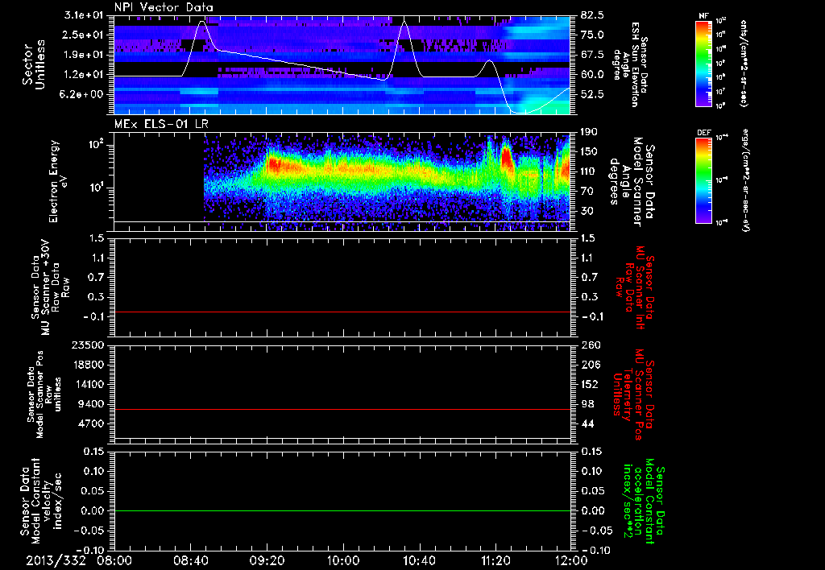Click the red flat line in MU Scanner raw data plot
The height and width of the screenshot is (570, 825).
coord(342,312)
